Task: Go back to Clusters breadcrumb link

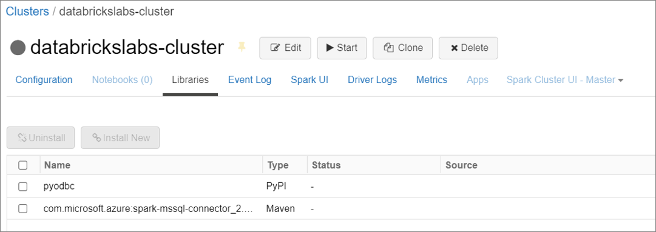Action: point(27,12)
